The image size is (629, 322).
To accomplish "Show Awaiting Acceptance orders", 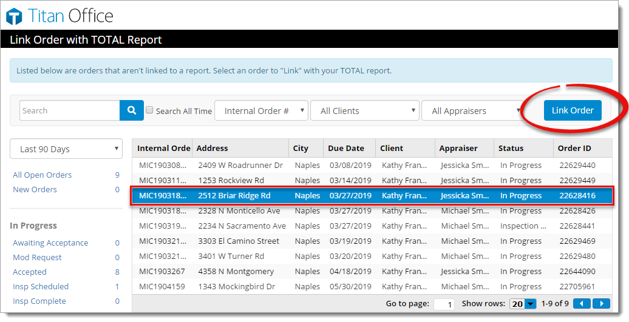I will [50, 243].
